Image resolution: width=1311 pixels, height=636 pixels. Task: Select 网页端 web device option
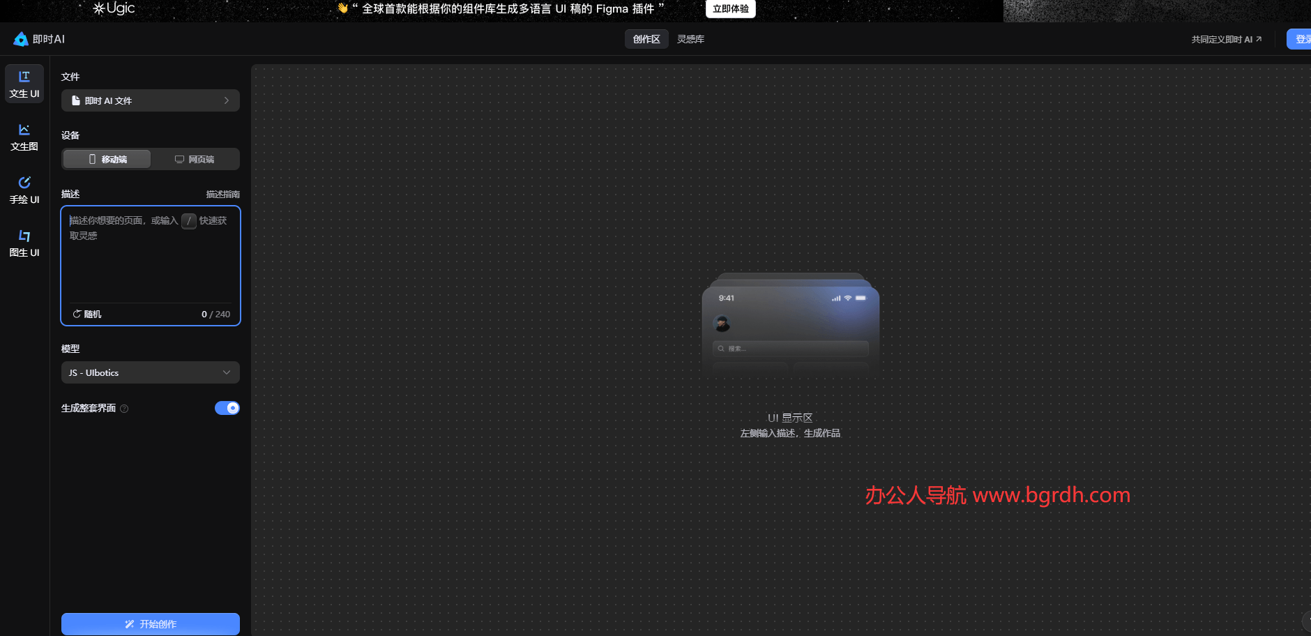pos(195,159)
